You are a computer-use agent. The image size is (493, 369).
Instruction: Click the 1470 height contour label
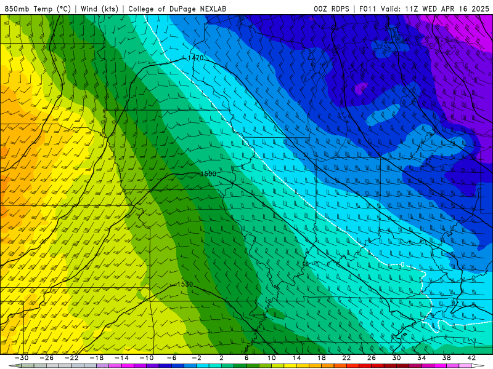pyautogui.click(x=195, y=58)
